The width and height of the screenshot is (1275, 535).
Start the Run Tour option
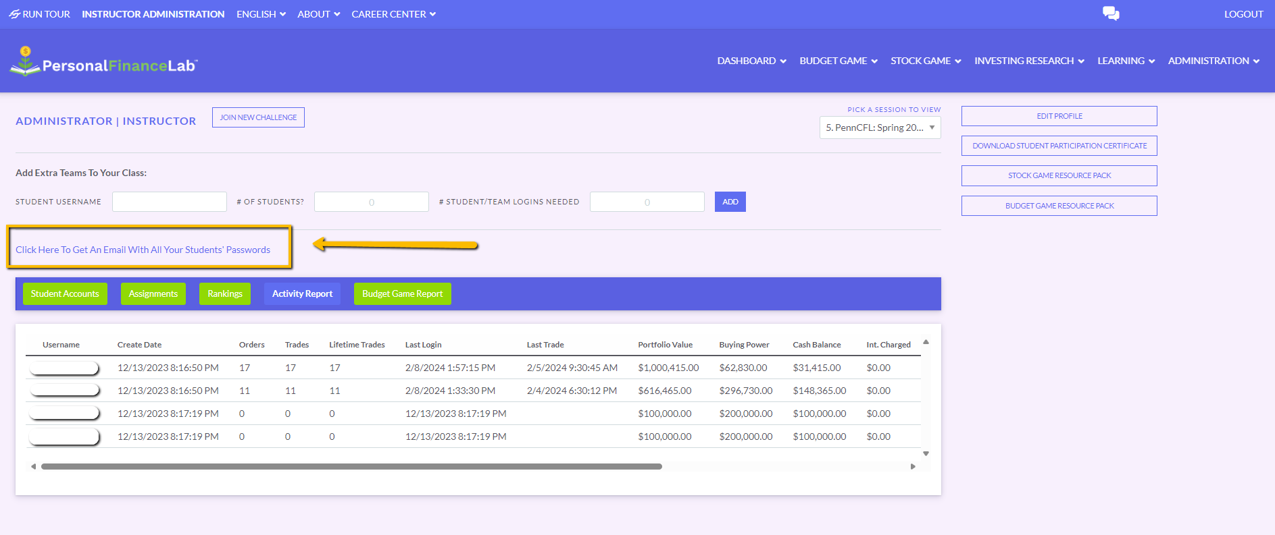39,14
